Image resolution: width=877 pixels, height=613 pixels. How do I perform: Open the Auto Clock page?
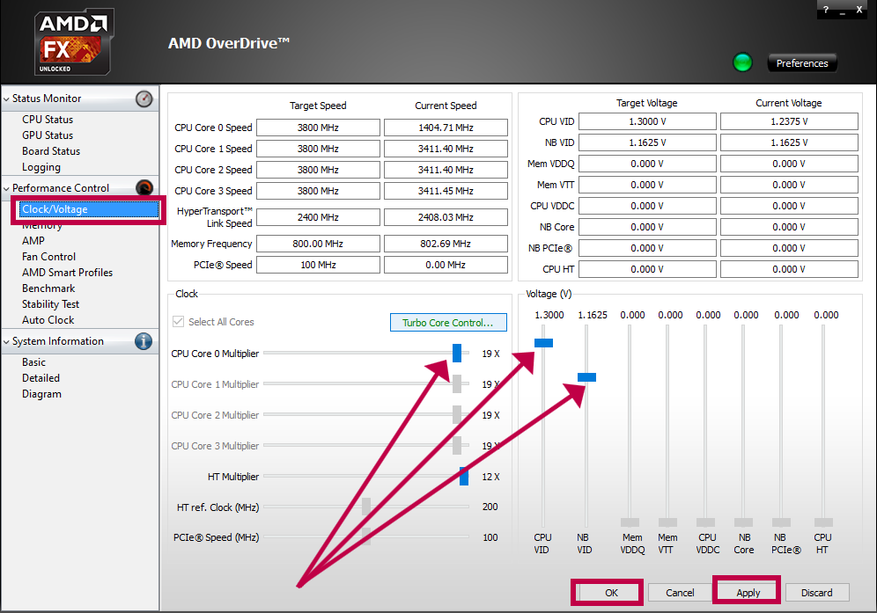coord(48,320)
